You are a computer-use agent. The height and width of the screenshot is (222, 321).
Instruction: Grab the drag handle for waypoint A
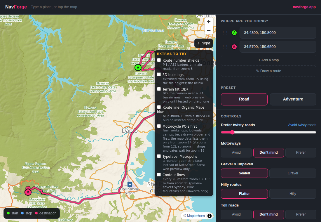coord(225,33)
